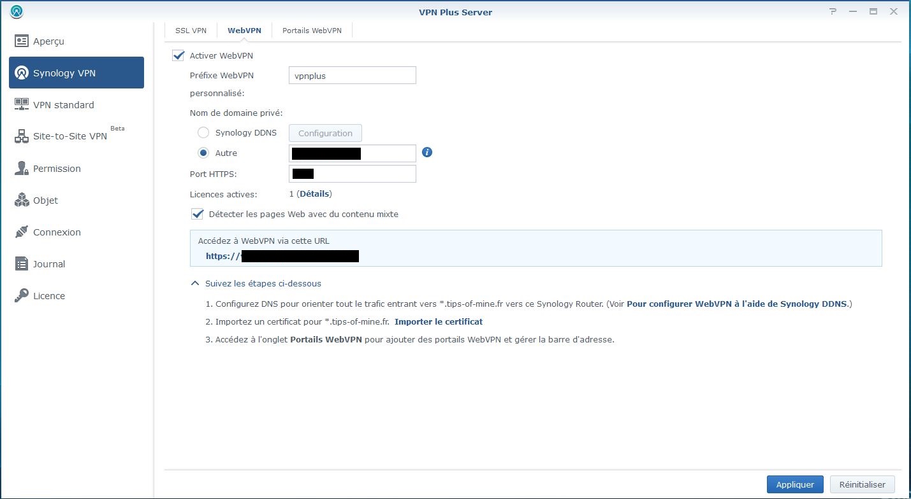Screen dimensions: 911x499
Task: Open the Détails licence link
Action: click(x=314, y=194)
